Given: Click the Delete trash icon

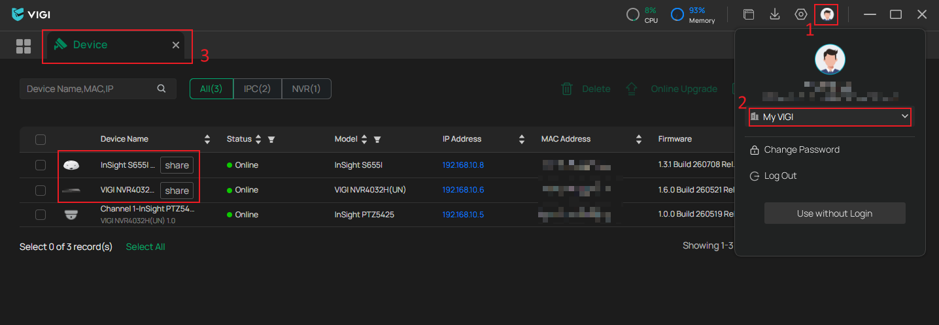Looking at the screenshot, I should point(567,89).
